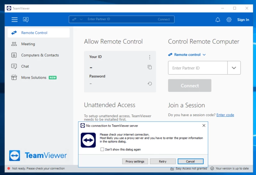Click the TeamViewer title bar icon
The height and width of the screenshot is (175, 256).
coord(9,8)
